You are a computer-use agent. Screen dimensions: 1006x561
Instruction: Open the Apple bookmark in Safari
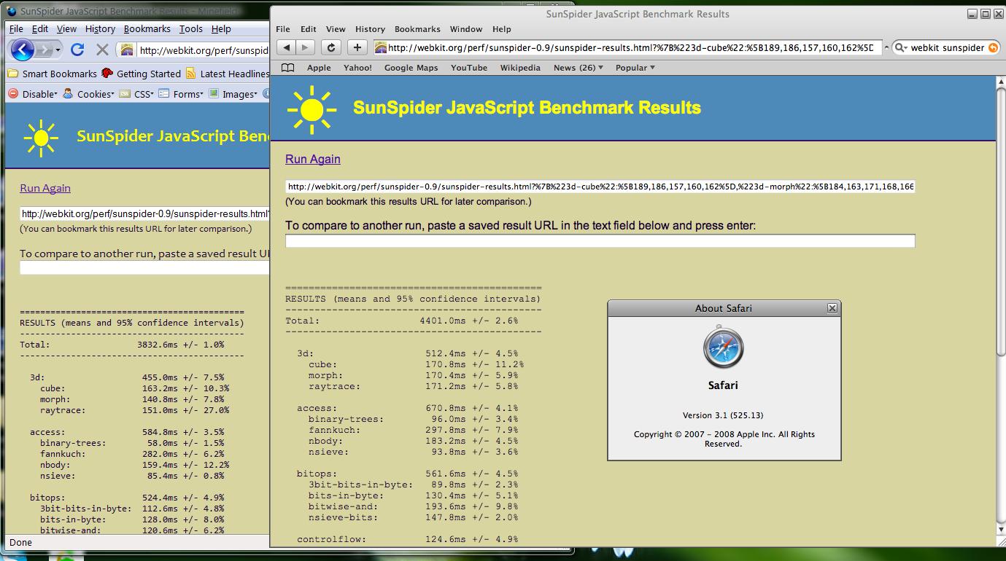click(319, 68)
